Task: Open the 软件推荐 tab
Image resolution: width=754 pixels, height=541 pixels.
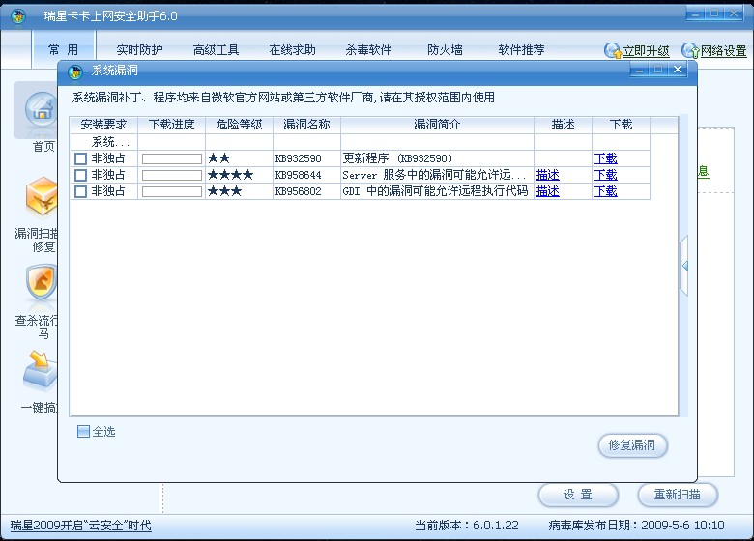Action: point(521,50)
